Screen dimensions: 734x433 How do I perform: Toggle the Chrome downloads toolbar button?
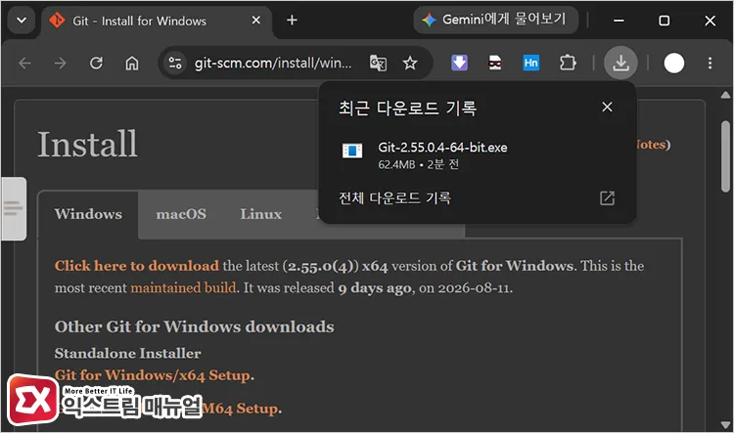click(x=620, y=63)
